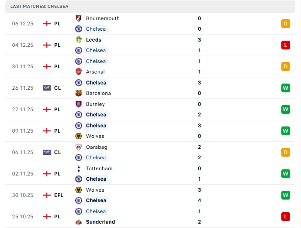Click the red L badge for Leeds match
301x228 pixels.
pyautogui.click(x=286, y=45)
